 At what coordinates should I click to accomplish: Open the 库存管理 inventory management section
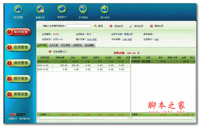pos(18,63)
